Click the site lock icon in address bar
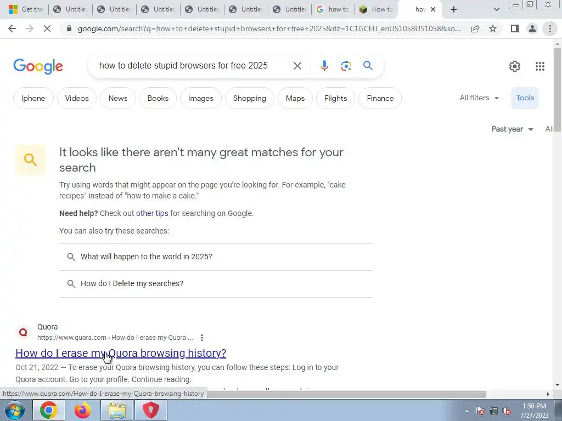Screen dimensions: 562x421 click(69, 29)
